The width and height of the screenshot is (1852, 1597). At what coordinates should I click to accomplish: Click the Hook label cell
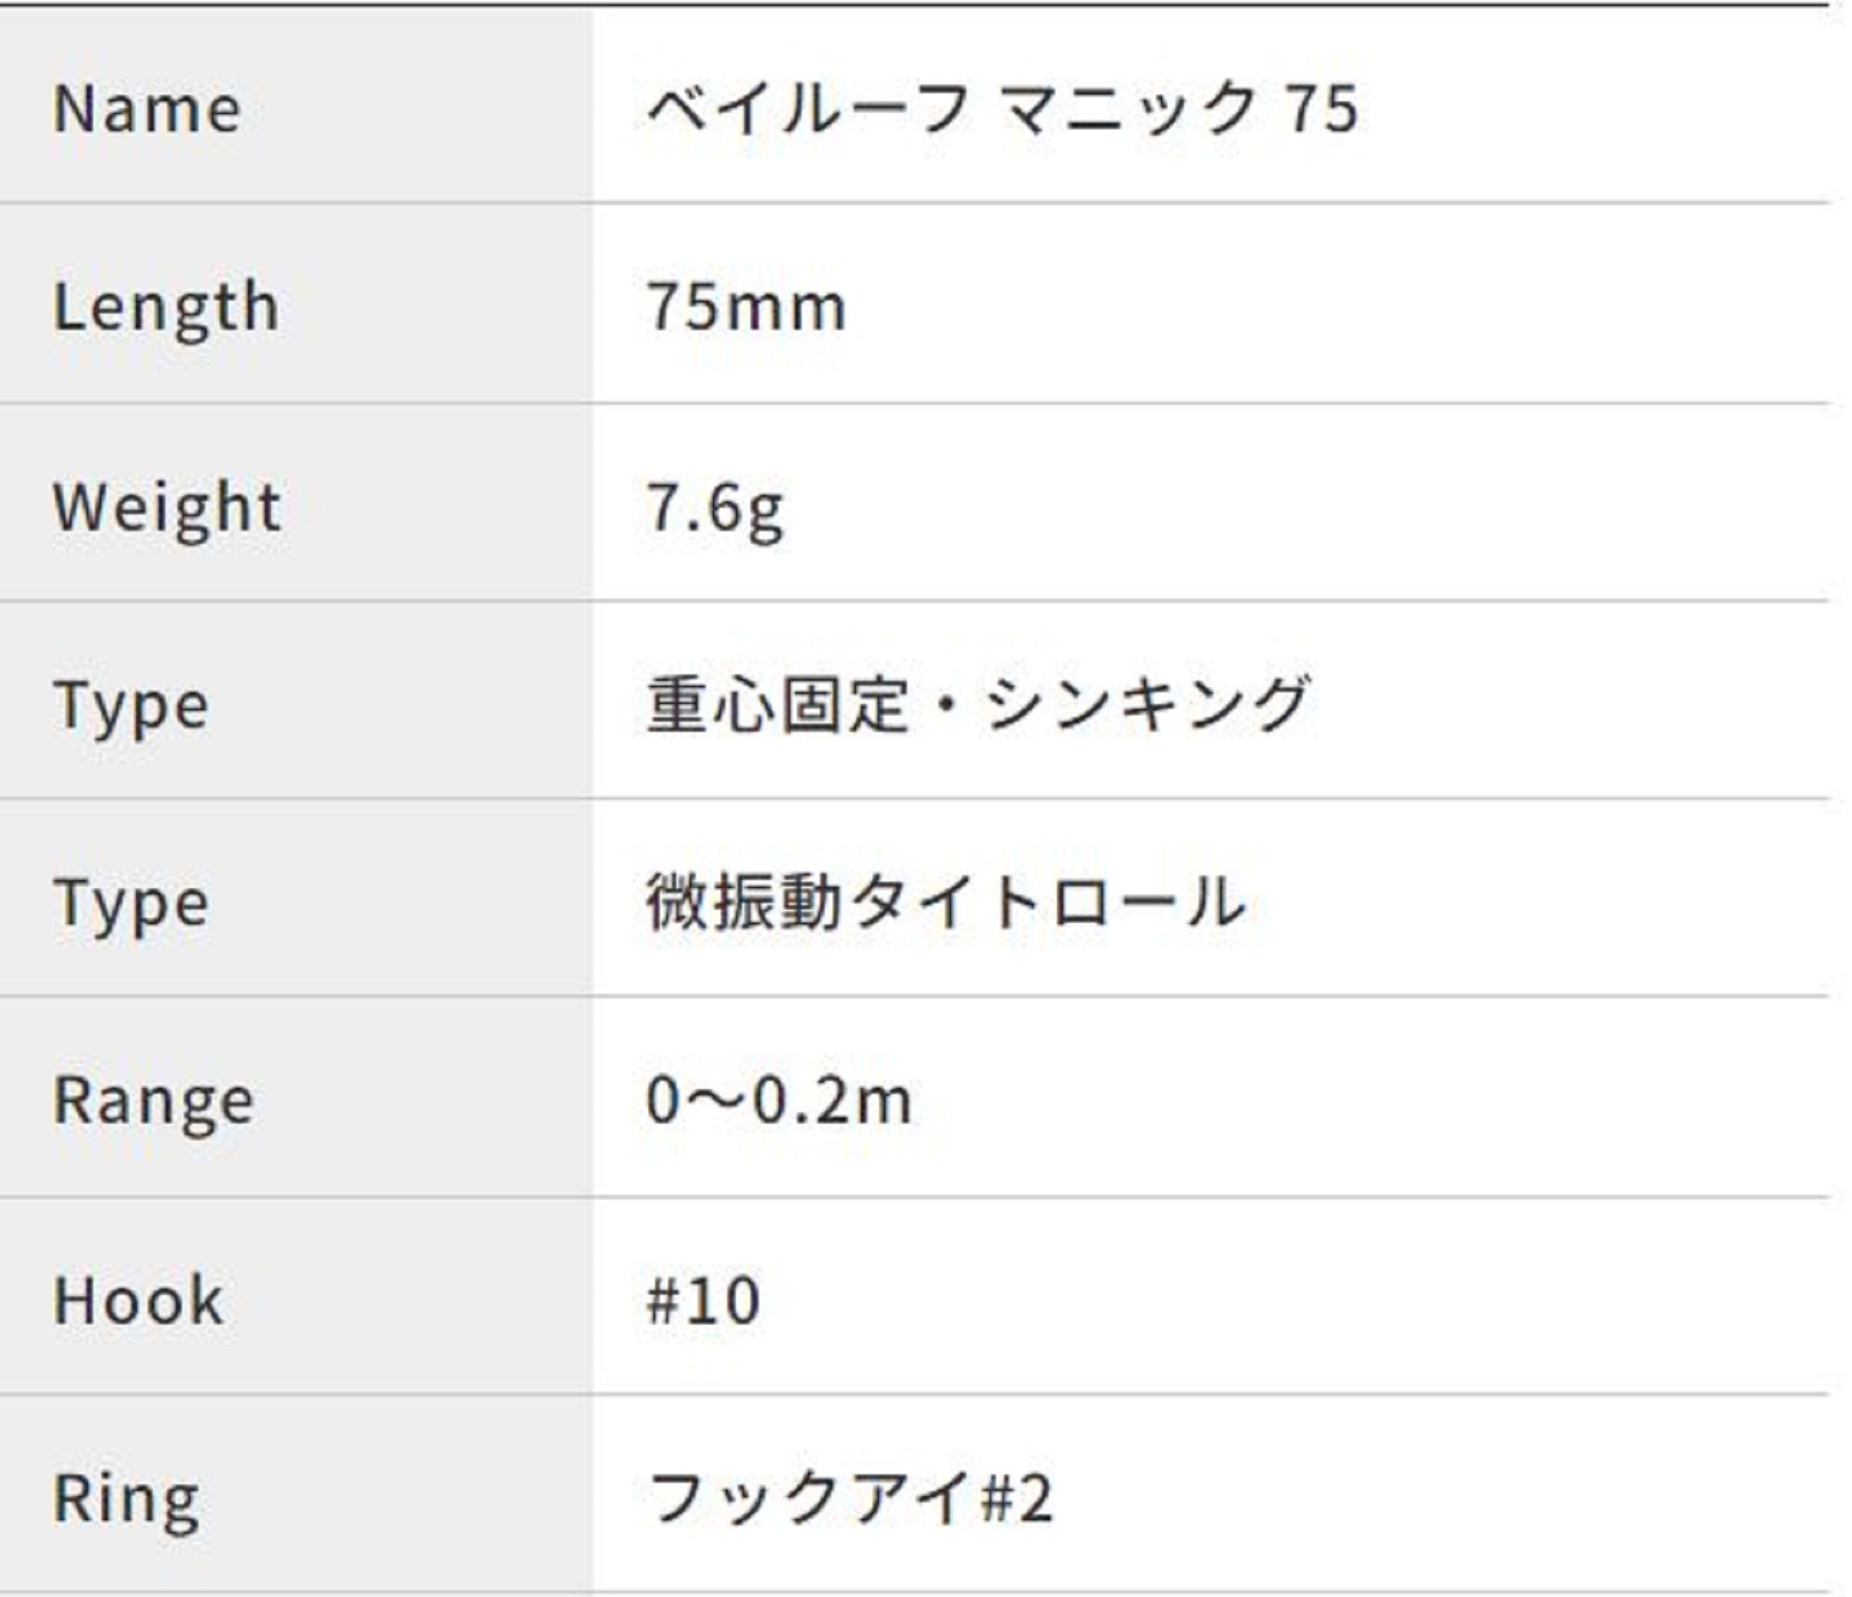tap(139, 1301)
